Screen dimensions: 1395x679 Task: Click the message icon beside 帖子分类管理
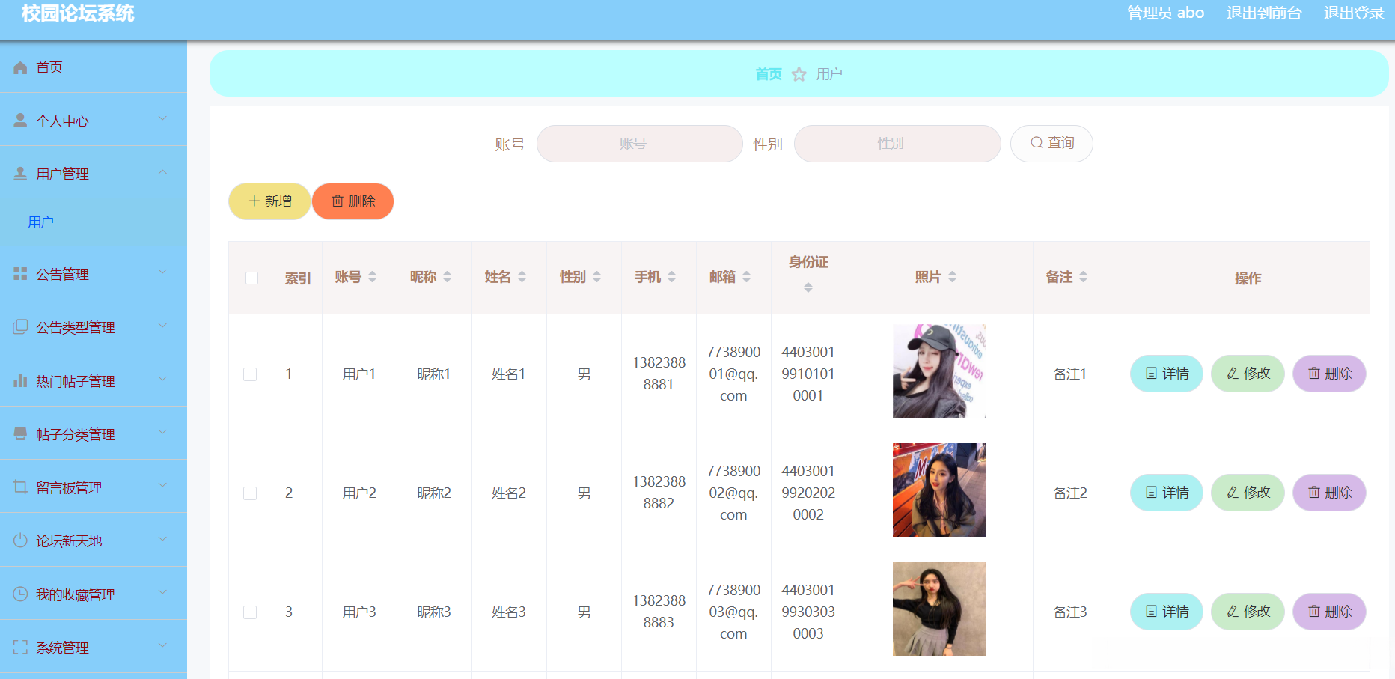coord(20,434)
